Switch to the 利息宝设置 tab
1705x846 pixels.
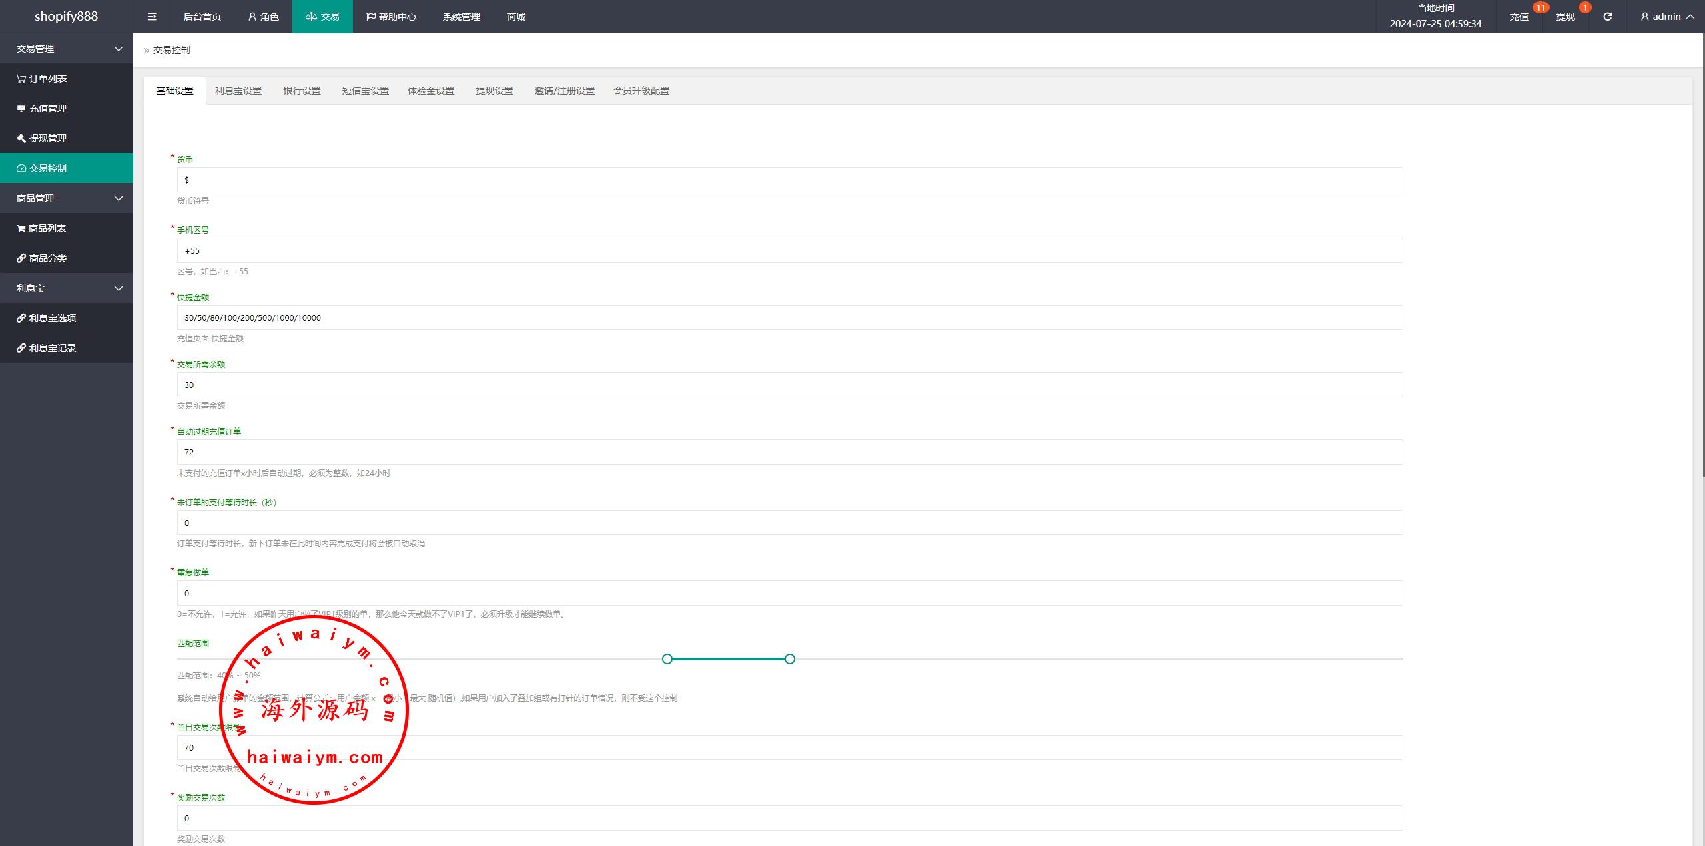(238, 91)
